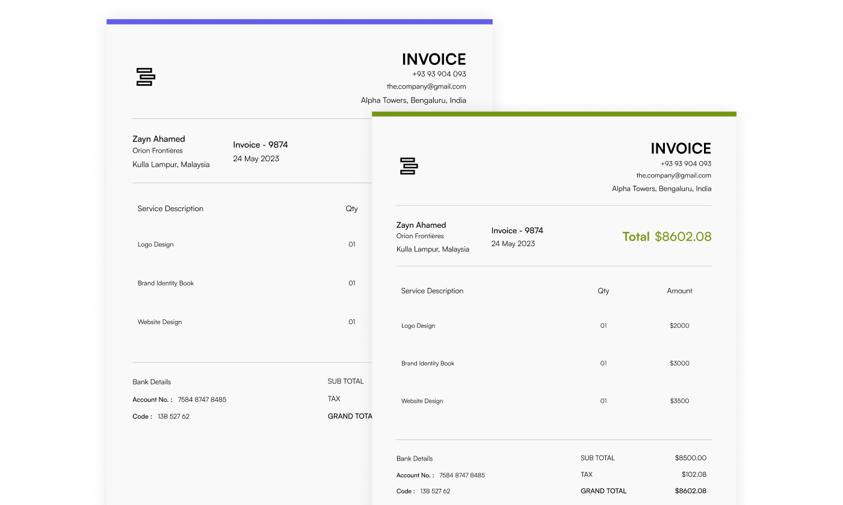This screenshot has height=505, width=843.
Task: Click Service Description header on purple invoice
Action: point(170,209)
